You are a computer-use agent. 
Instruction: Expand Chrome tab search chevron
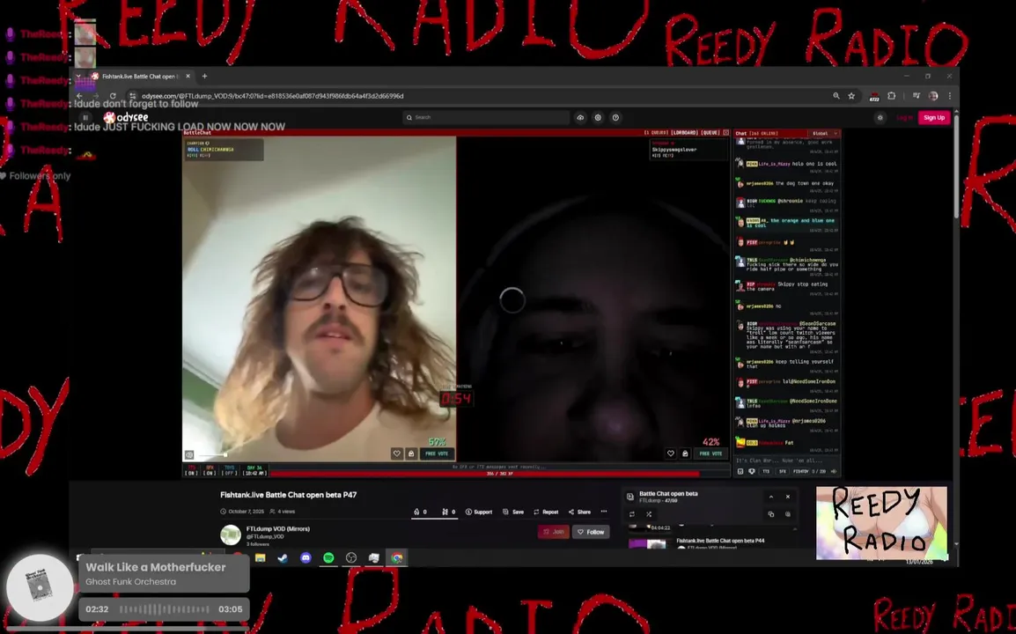pos(78,76)
